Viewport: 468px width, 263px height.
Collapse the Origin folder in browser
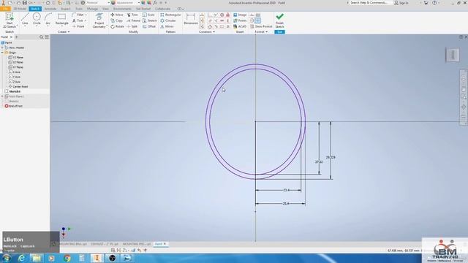coord(2,53)
